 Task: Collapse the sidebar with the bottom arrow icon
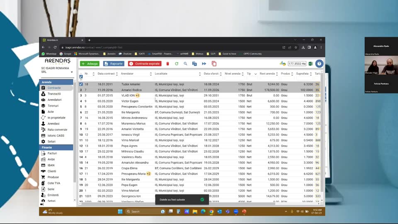pos(41,204)
